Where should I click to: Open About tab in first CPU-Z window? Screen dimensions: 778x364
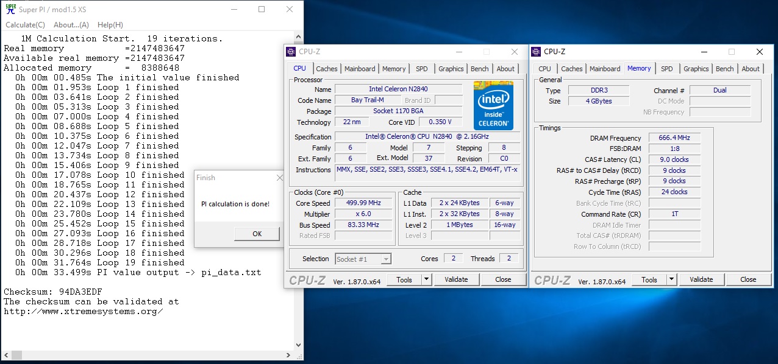505,69
